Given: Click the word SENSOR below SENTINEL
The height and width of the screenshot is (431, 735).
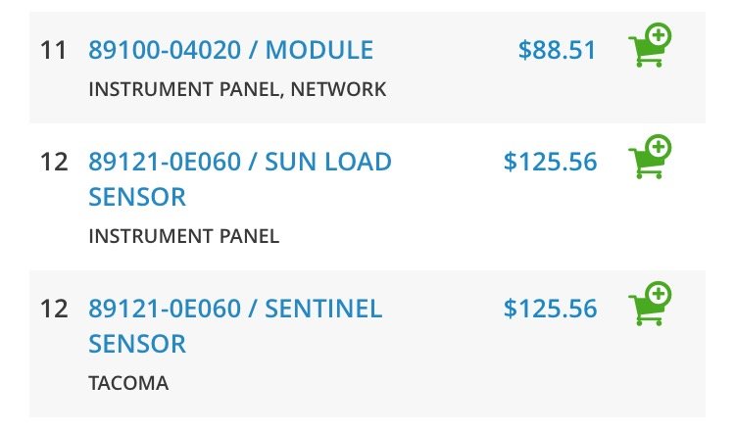Looking at the screenshot, I should (137, 344).
